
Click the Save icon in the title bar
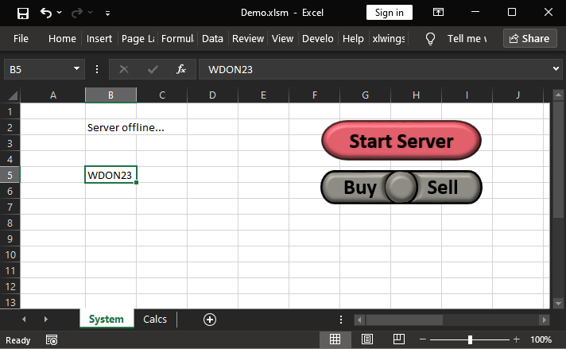(x=23, y=14)
